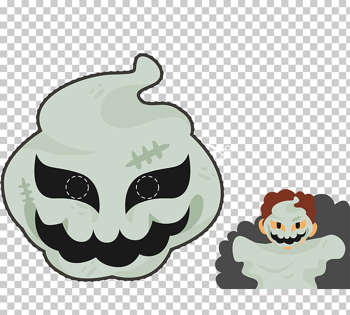Click the left dashed eye-hole circle

(77, 187)
